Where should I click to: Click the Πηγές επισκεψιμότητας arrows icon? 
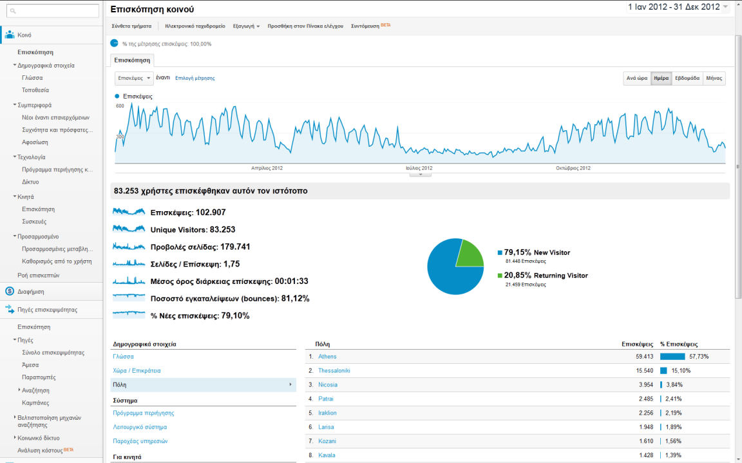click(x=10, y=309)
